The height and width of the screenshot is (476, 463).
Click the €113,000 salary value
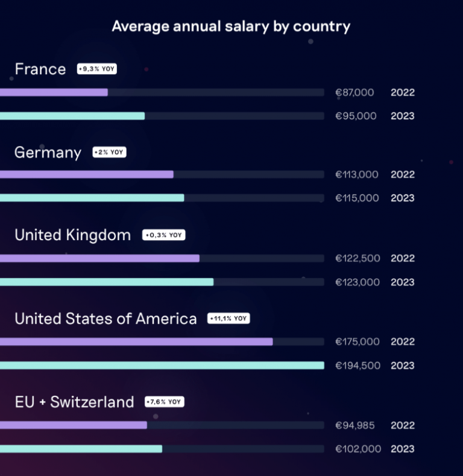(x=357, y=174)
